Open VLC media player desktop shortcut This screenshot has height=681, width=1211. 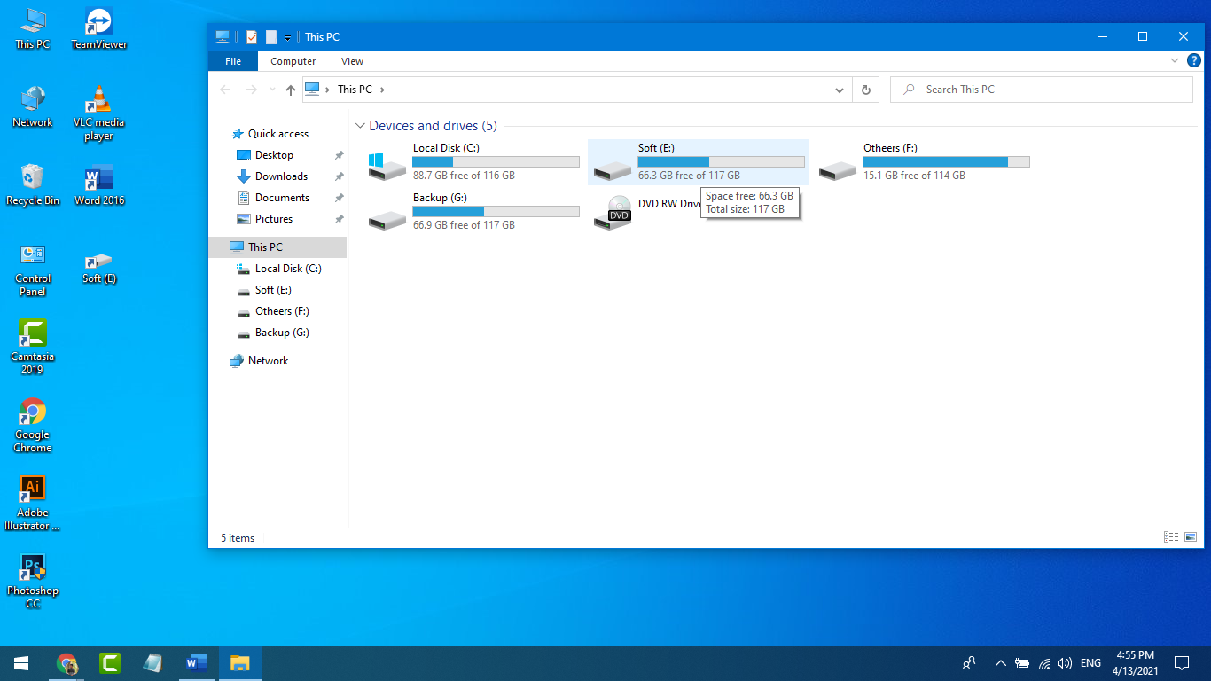pos(98,100)
